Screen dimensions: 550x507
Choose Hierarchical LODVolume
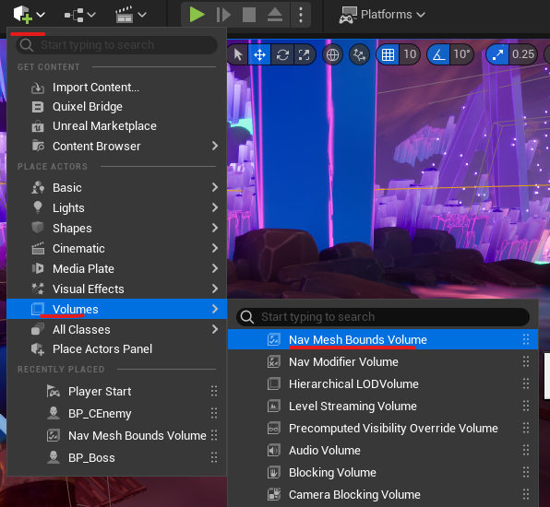pyautogui.click(x=383, y=383)
